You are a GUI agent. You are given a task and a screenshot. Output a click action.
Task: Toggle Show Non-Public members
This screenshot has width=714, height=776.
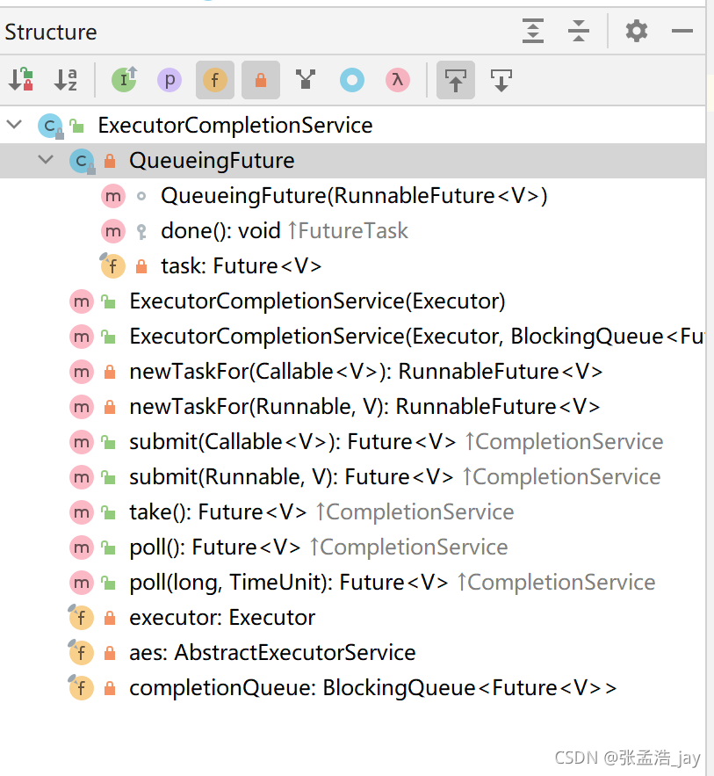coord(261,80)
